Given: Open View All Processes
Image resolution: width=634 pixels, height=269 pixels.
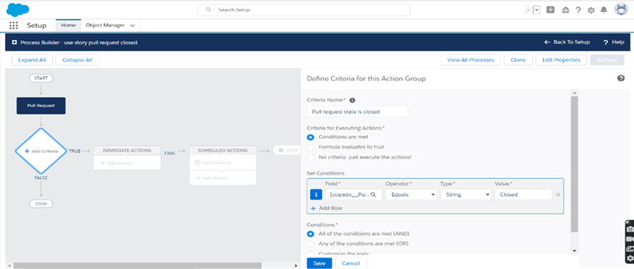Looking at the screenshot, I should (471, 60).
